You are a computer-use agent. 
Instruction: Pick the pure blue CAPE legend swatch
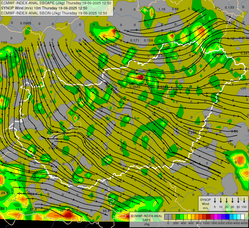click(x=227, y=217)
